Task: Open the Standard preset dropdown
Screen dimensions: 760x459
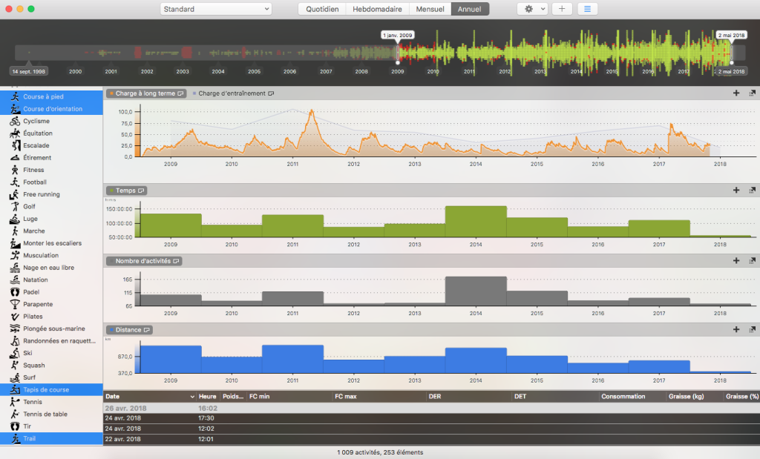Action: click(216, 9)
